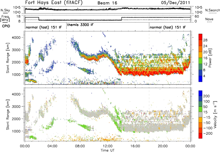Click the dashed 06:00 marker in power panel
220x152 pixels.
pyautogui.click(x=66, y=58)
